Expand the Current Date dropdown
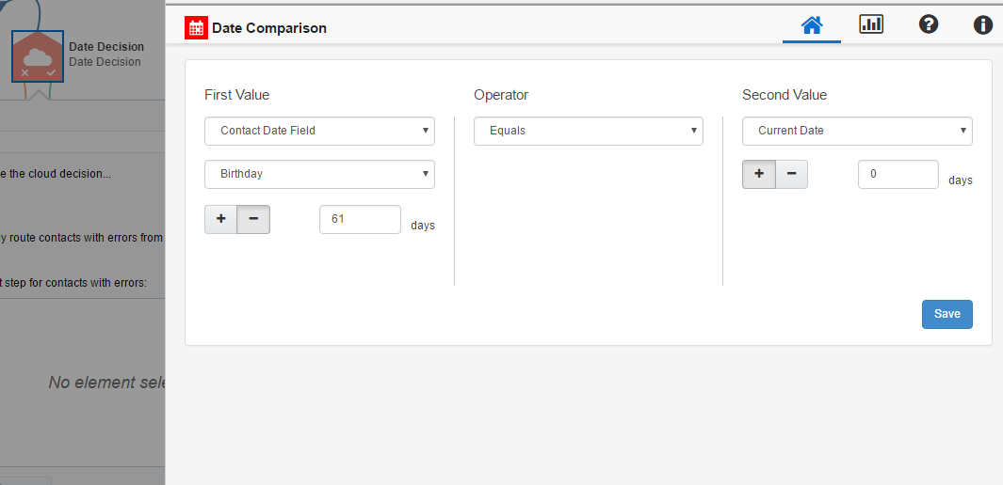 click(x=857, y=131)
